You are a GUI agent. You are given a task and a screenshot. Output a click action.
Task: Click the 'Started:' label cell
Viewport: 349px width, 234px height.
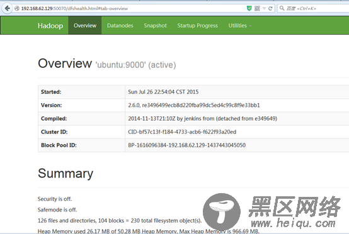[81, 92]
